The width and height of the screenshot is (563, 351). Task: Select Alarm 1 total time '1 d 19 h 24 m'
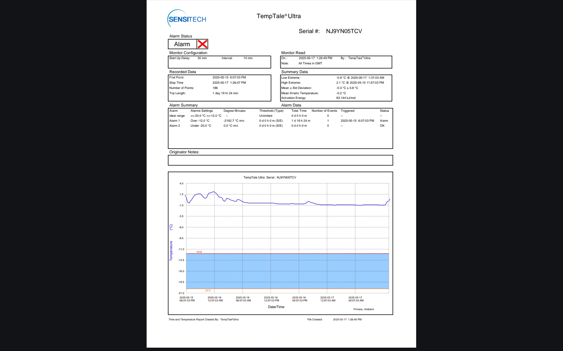pos(301,121)
